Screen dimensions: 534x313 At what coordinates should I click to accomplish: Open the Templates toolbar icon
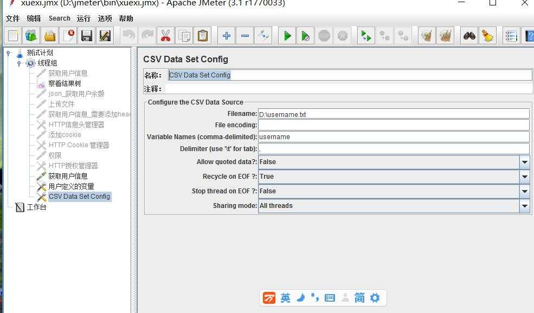[x=31, y=36]
